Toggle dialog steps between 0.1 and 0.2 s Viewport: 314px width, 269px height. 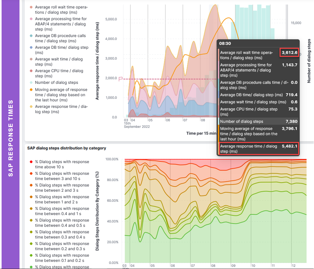tap(62, 258)
